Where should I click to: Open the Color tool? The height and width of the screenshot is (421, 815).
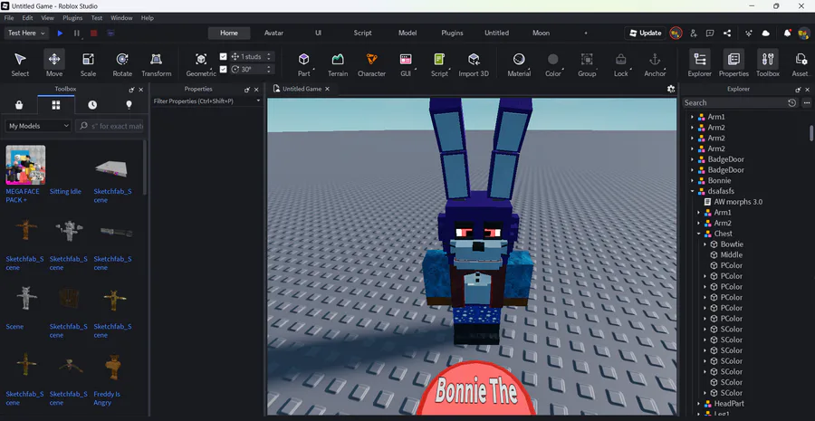point(553,64)
